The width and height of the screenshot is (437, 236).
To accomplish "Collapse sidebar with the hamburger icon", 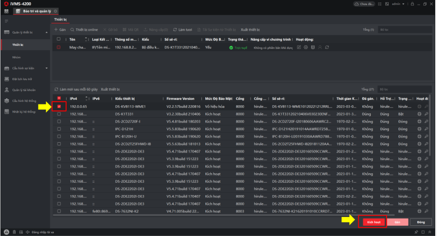I will click(x=6, y=21).
